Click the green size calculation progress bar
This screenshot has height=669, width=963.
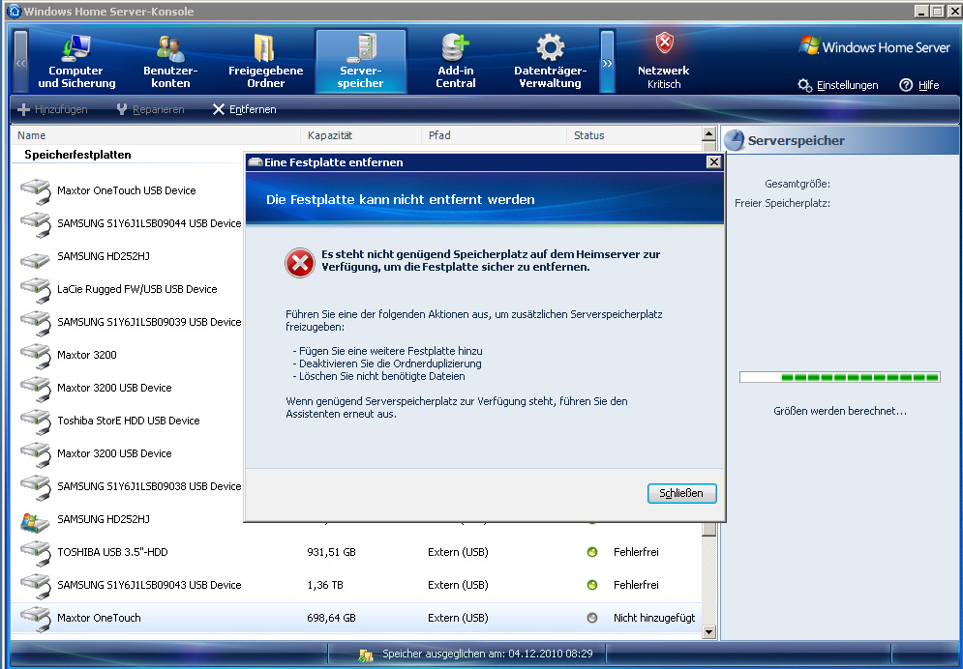click(x=839, y=377)
